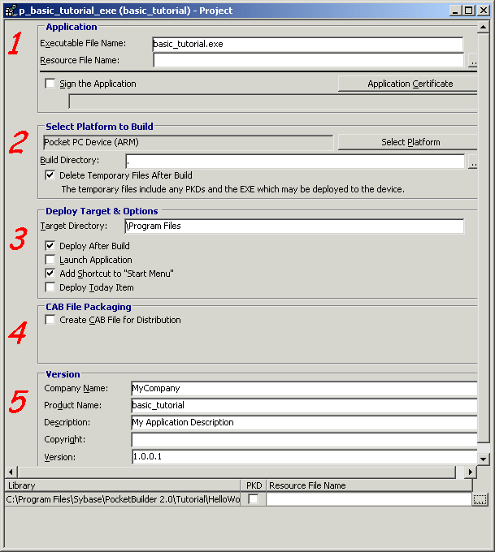
Task: Maximize the project window
Action: click(468, 11)
